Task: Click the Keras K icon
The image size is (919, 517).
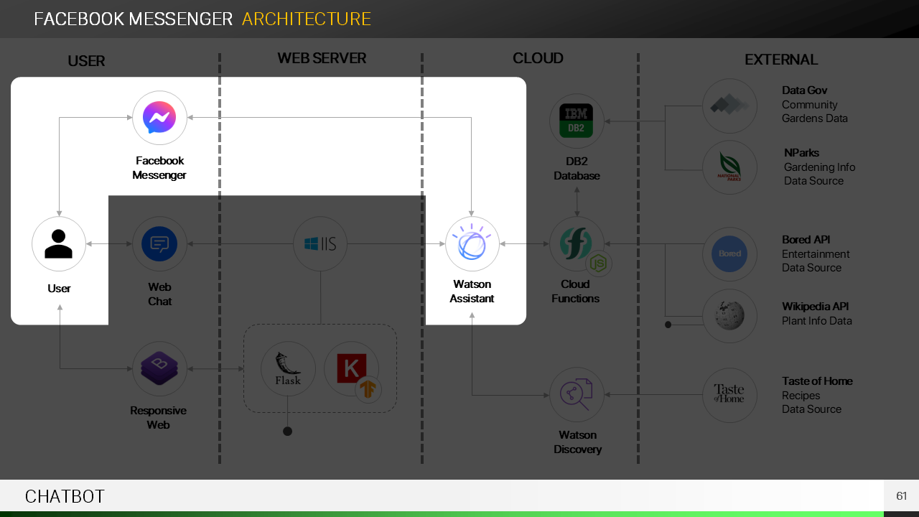Action: coord(351,368)
